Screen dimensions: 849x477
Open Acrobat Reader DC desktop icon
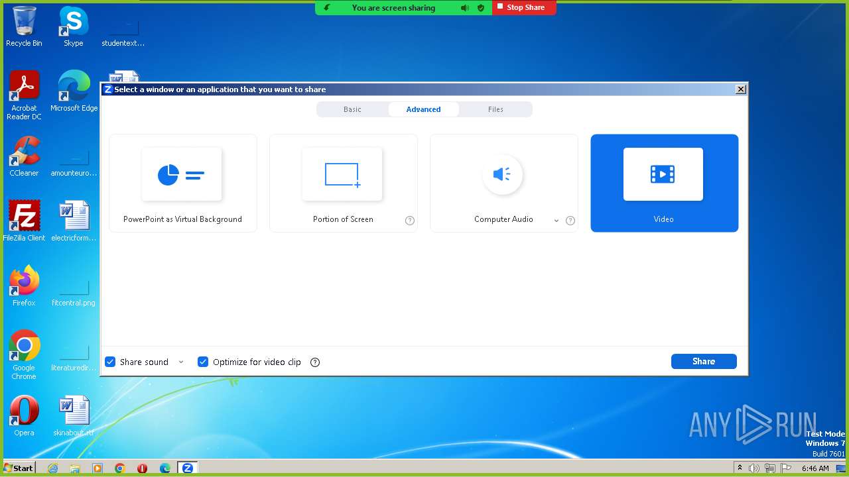[24, 95]
